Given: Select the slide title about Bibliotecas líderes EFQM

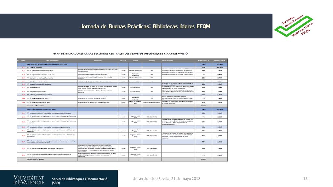Looking at the screenshot, I should click(145, 26).
